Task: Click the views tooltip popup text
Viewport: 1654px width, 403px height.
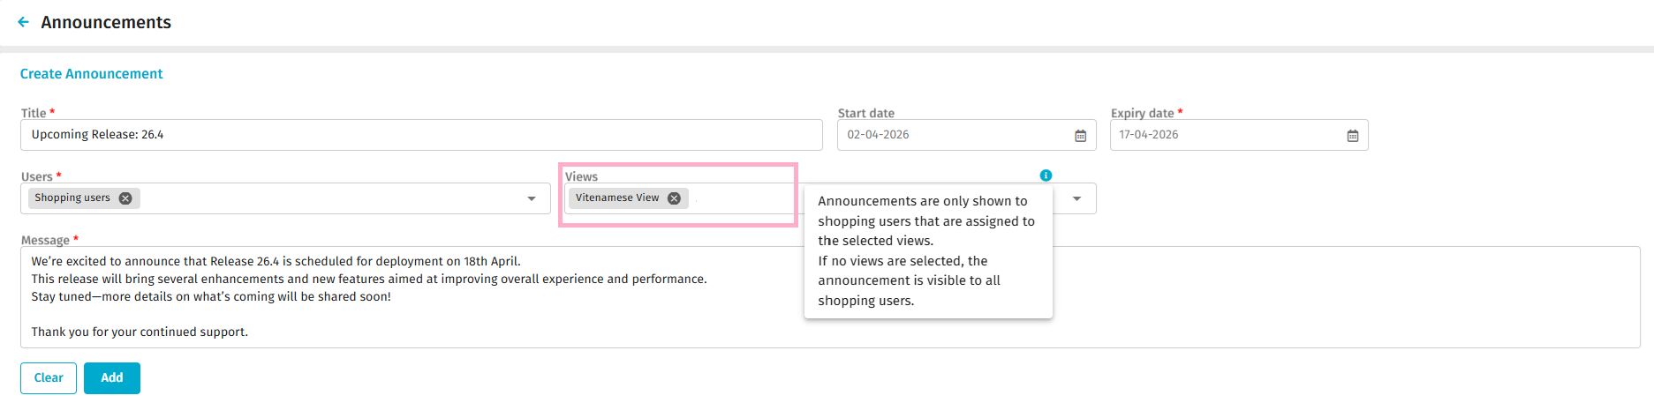Action: [x=927, y=251]
